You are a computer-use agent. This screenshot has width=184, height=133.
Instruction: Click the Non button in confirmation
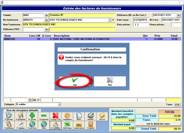[x=110, y=82]
